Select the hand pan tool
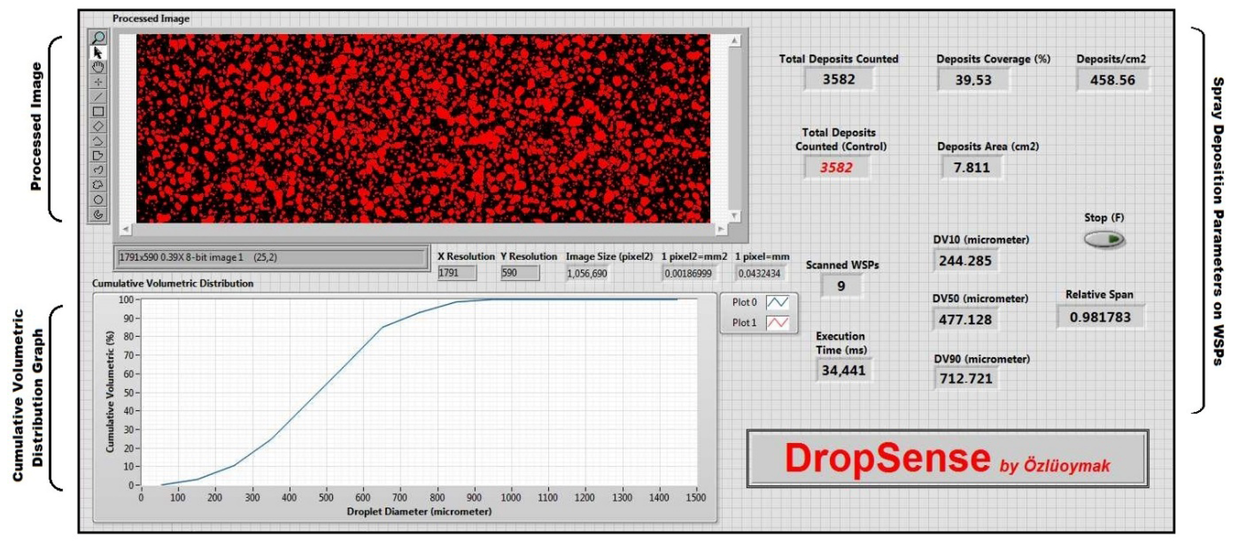 98,67
